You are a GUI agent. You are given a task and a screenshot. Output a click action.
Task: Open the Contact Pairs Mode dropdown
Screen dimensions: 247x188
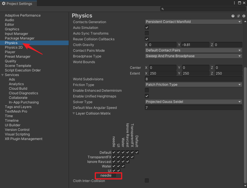[193, 50]
